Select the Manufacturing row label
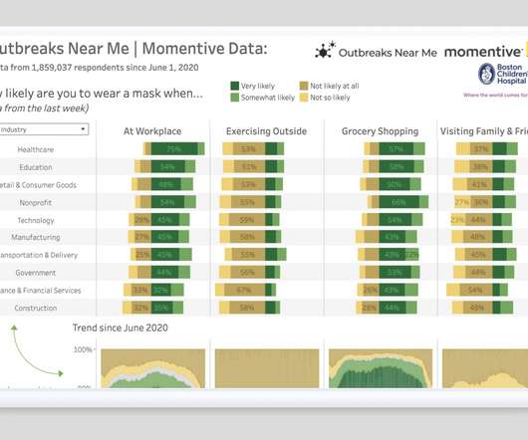Viewport: 528px width, 440px height. click(x=35, y=238)
